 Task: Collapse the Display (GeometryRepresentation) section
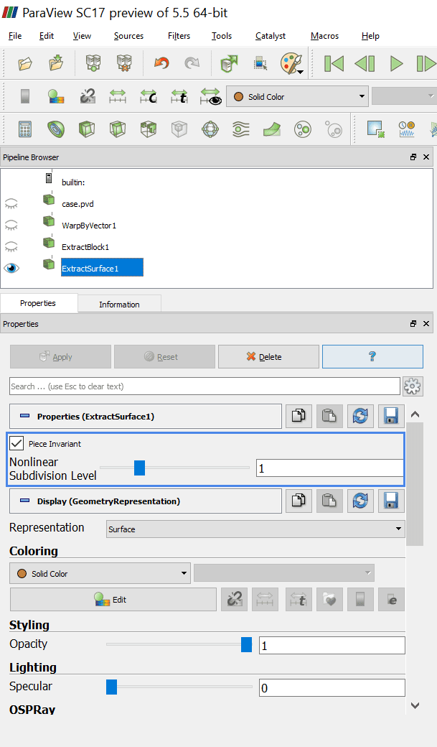tap(24, 501)
